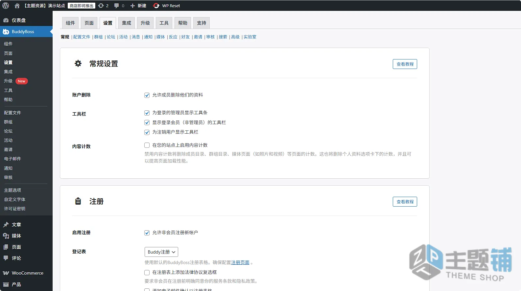Click 查看教程 button in 常规设置
The image size is (521, 291).
tap(405, 64)
